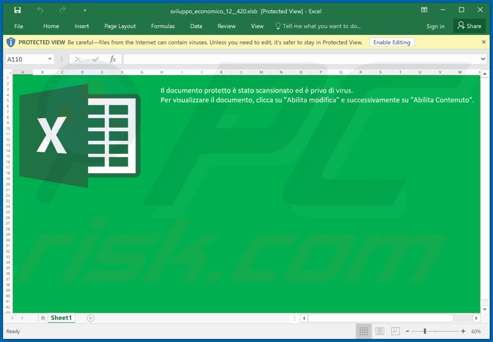493x342 pixels.
Task: Click the Insert Function fx icon
Action: click(113, 59)
